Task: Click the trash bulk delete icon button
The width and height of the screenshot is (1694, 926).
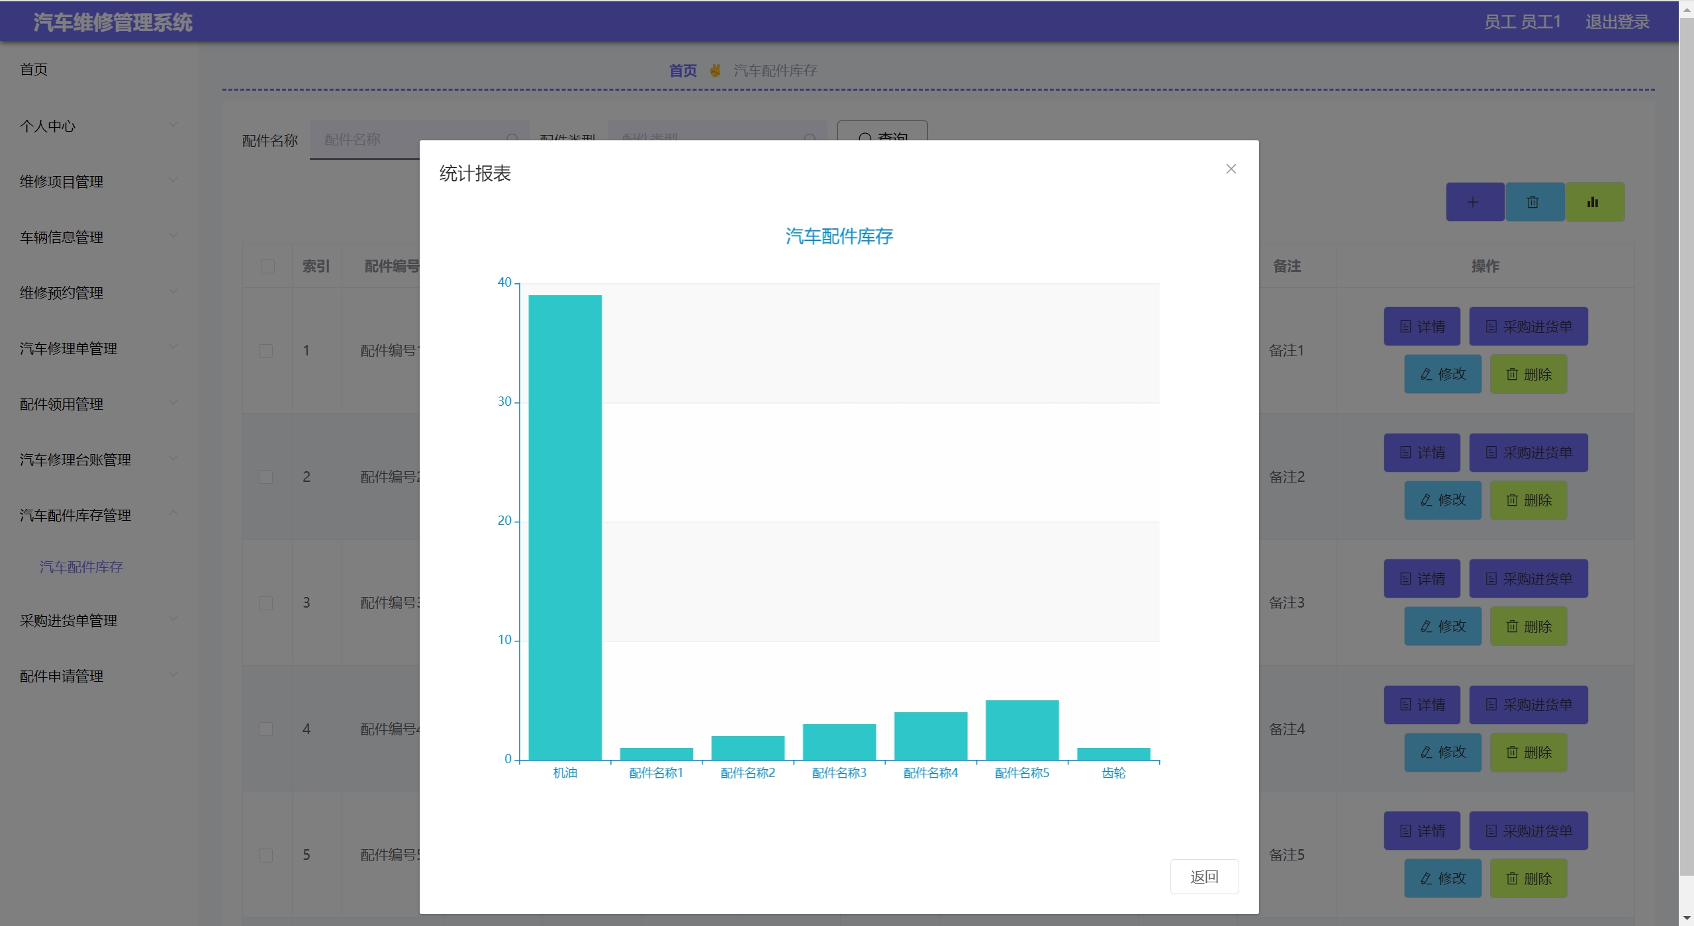Action: tap(1533, 202)
